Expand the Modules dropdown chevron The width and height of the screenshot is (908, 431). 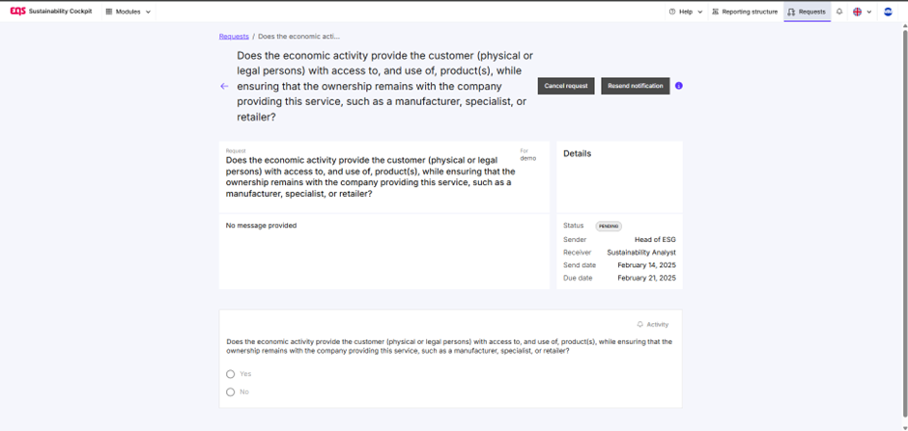[148, 12]
